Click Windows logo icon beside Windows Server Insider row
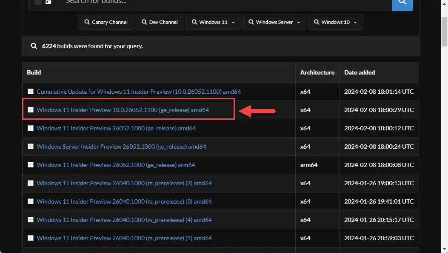This screenshot has width=448, height=253. tap(31, 146)
